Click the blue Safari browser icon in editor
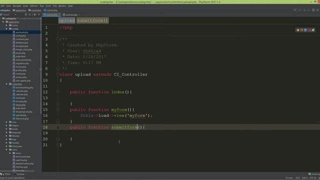The height and width of the screenshot is (180, 320). (x=305, y=30)
